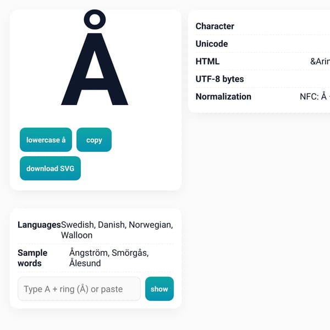Image resolution: width=330 pixels, height=330 pixels.
Task: Click the ring diacritic above the glyph
Action: 95,19
